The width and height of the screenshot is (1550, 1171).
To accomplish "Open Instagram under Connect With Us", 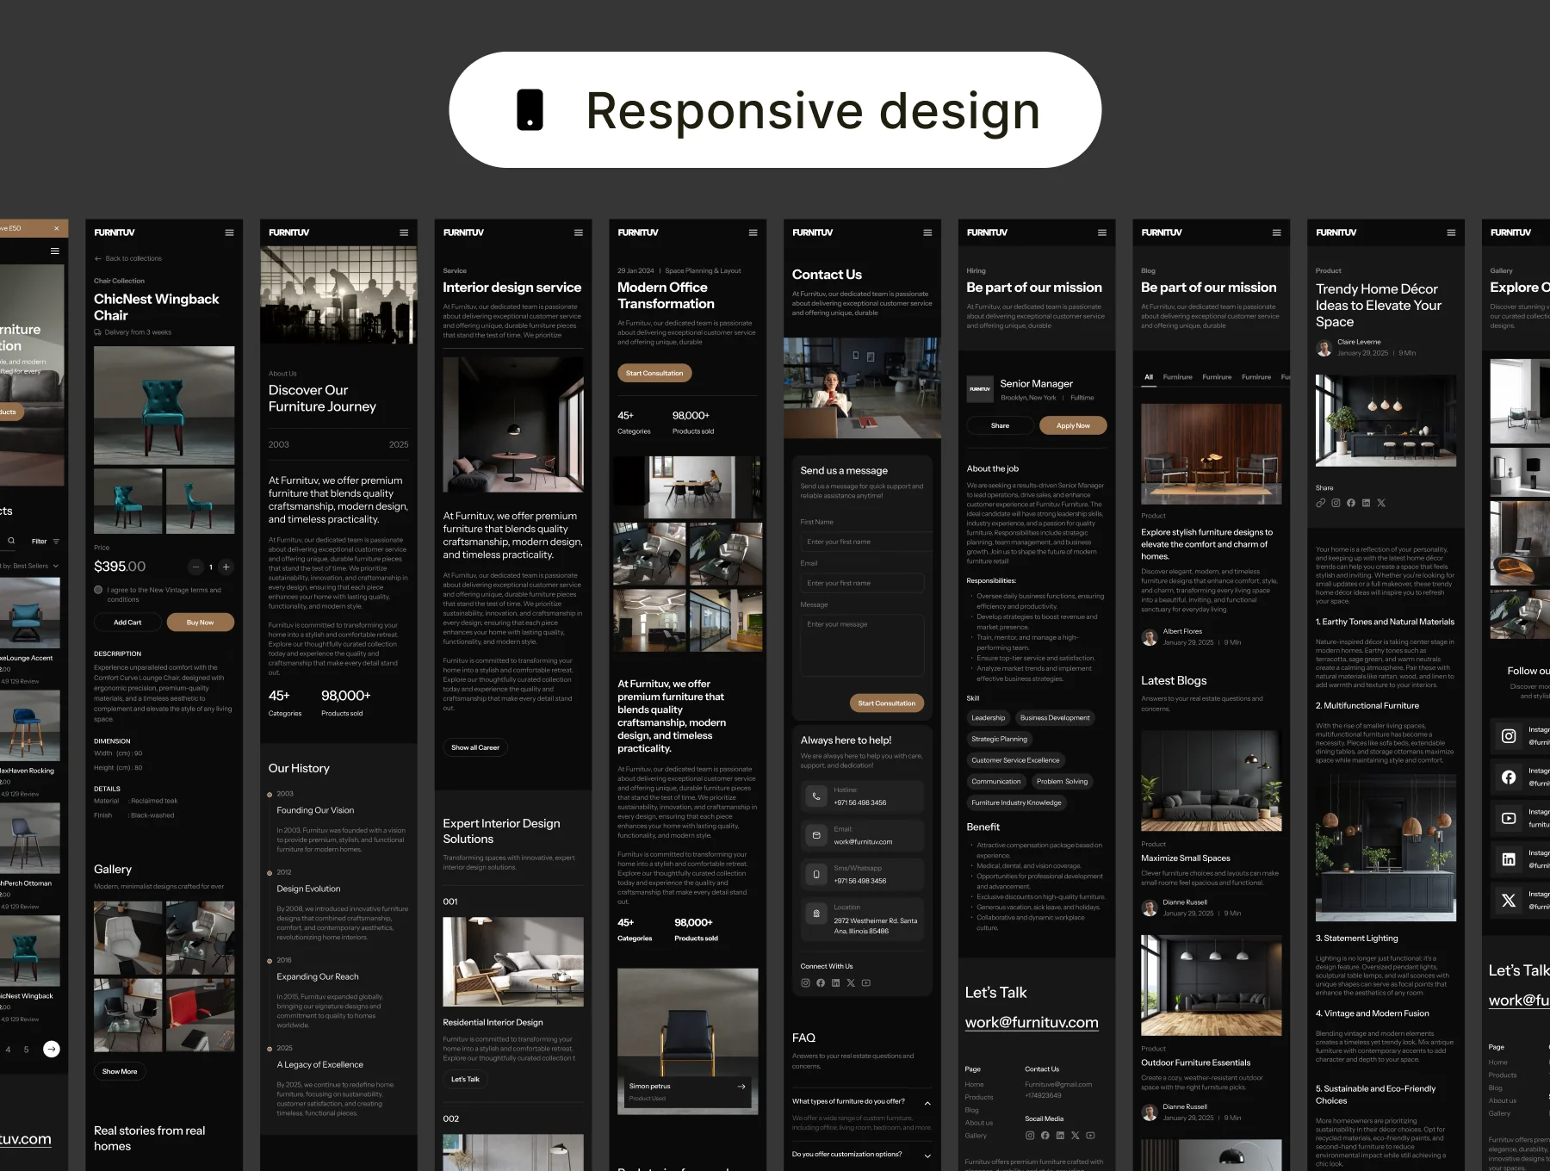I will coord(805,983).
